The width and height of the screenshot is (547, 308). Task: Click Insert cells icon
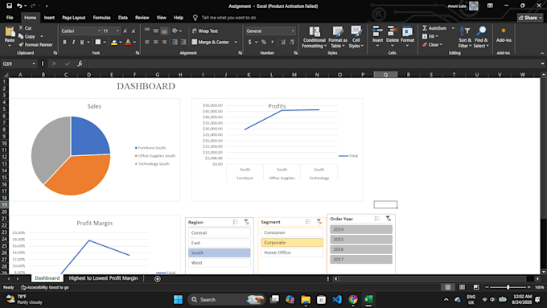pyautogui.click(x=377, y=31)
